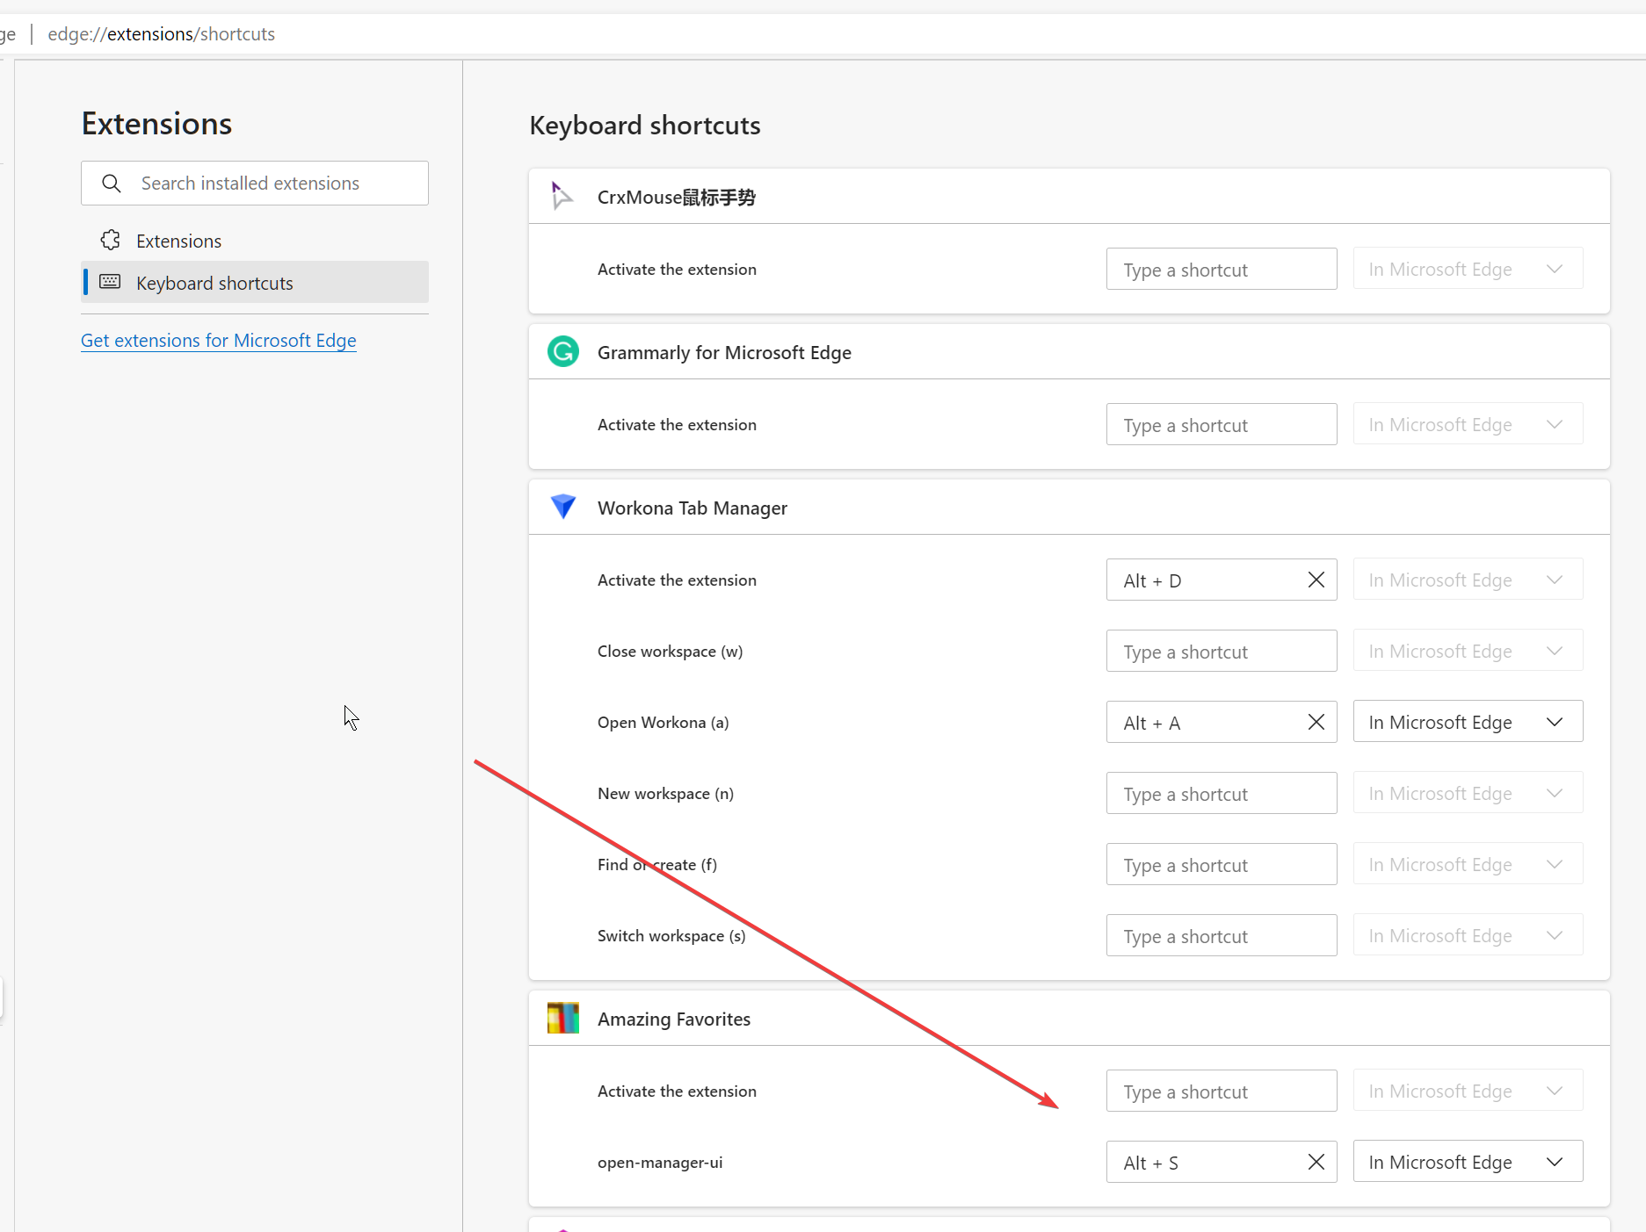
Task: Click CrxMouse Activate the extension shortcut field
Action: (x=1222, y=270)
